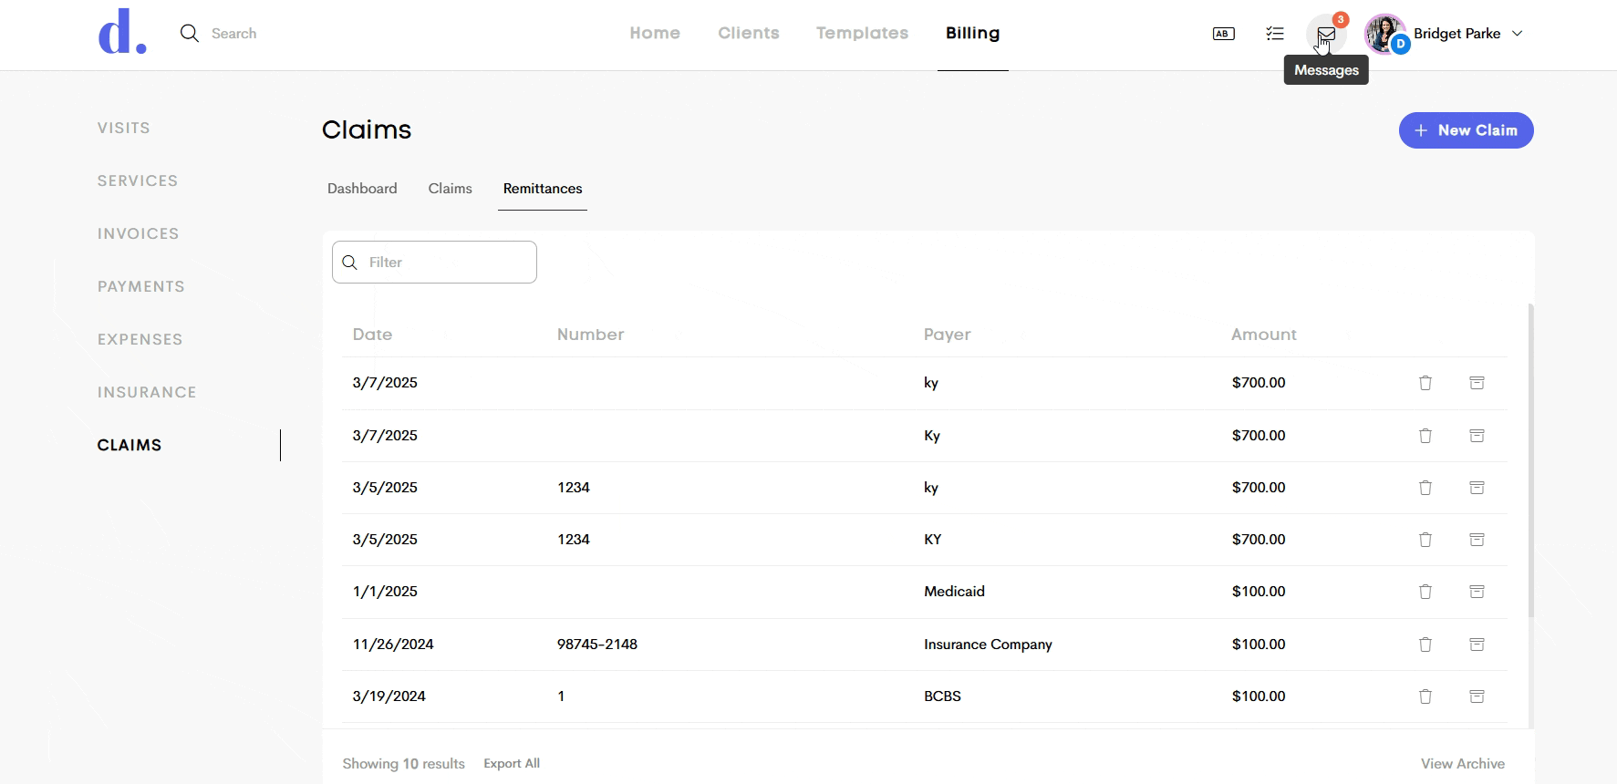
Task: Delete the Medicaid remittance
Action: pos(1425,592)
